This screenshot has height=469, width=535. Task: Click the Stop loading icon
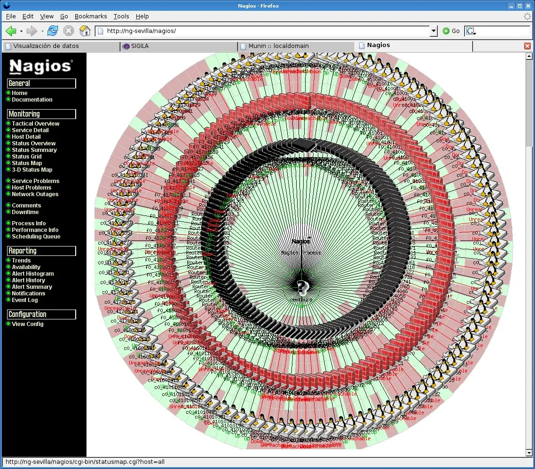click(69, 31)
